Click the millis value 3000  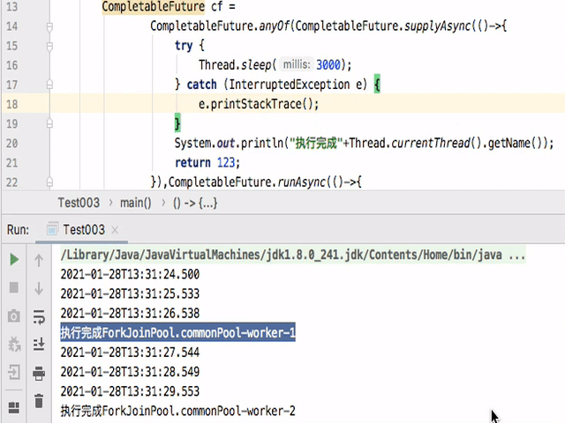pos(328,64)
